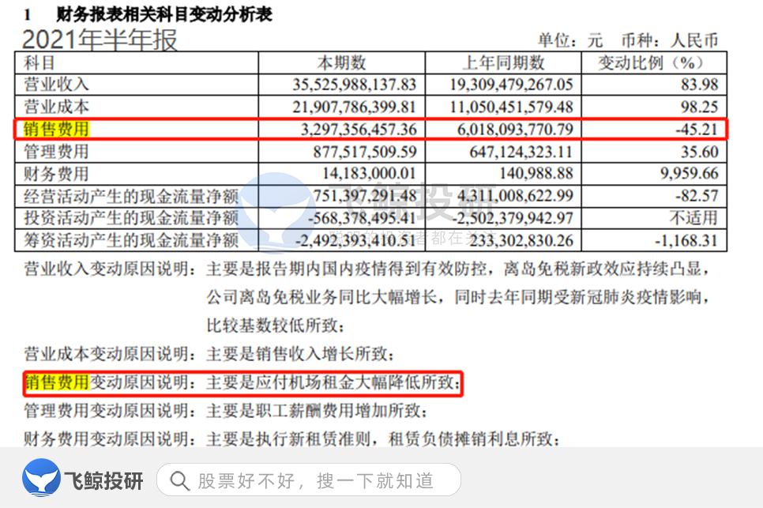Click the 财务费用 row label
This screenshot has height=508, width=763.
[x=56, y=174]
